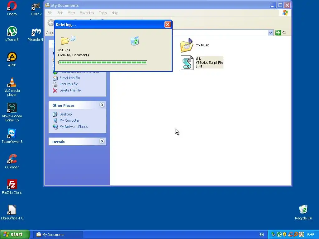Click the orange magnifier tray icon
This screenshot has height=239, width=319.
(296, 235)
